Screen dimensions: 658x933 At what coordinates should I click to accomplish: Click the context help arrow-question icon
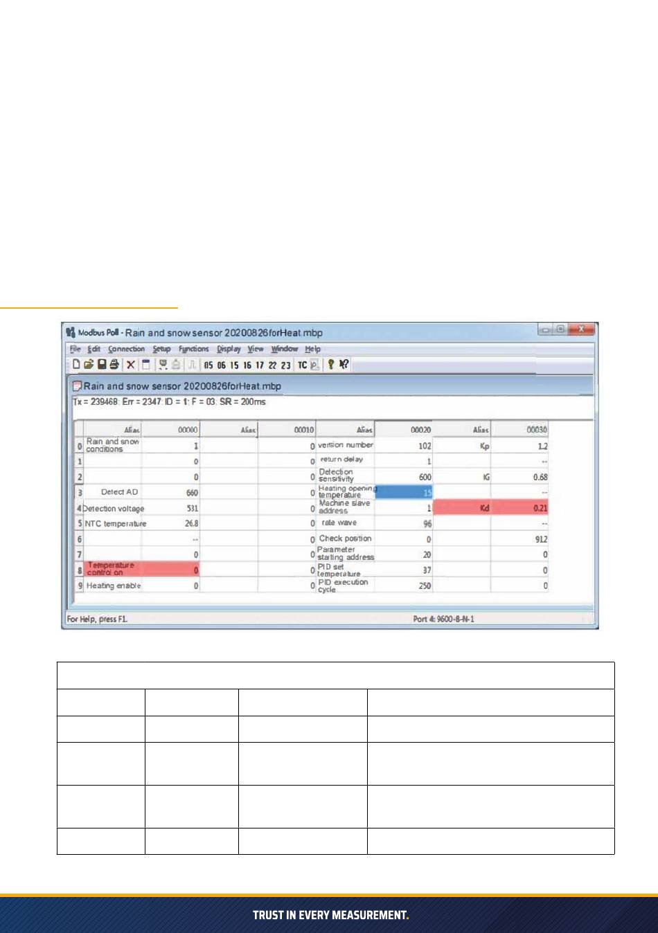coord(344,365)
